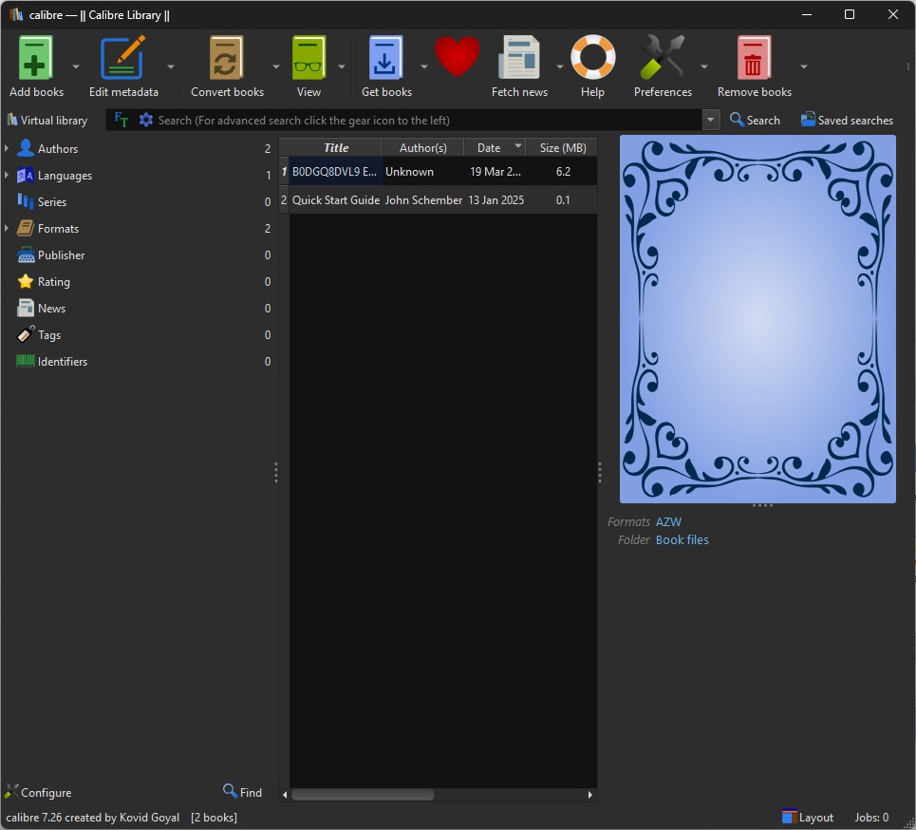This screenshot has width=916, height=830.
Task: Open advanced search gear icon
Action: [x=145, y=120]
